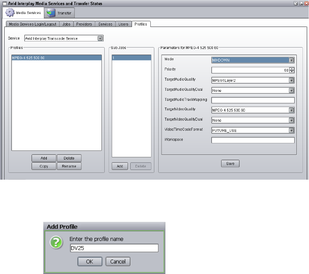Open the Media Services gear tab
Screen dimensions: 309x274
(23, 13)
